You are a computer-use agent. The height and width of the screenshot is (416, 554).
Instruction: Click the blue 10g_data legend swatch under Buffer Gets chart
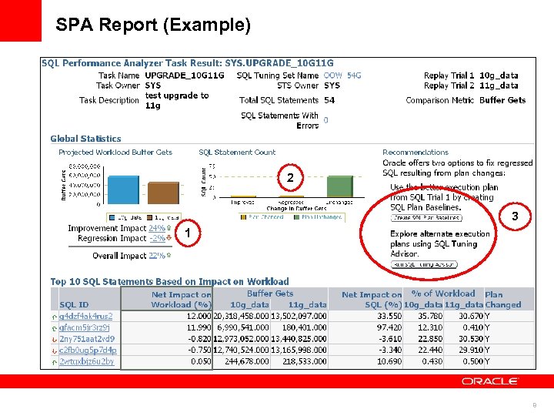coord(112,217)
